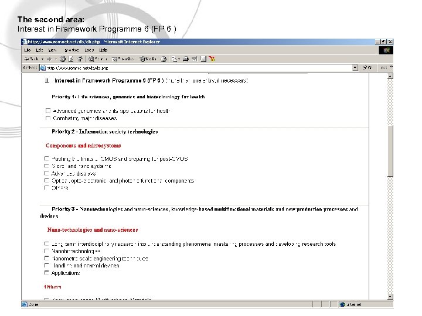Click the 'Priority 3 - Nanotechnologies' heading text

point(199,212)
